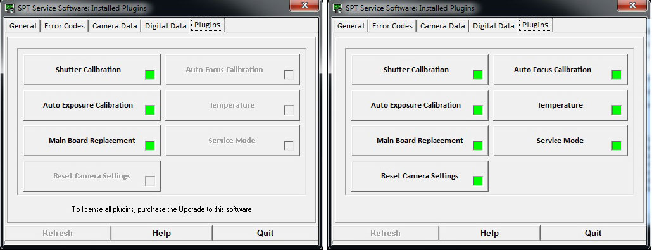Click Quit button in right window

(x=593, y=233)
